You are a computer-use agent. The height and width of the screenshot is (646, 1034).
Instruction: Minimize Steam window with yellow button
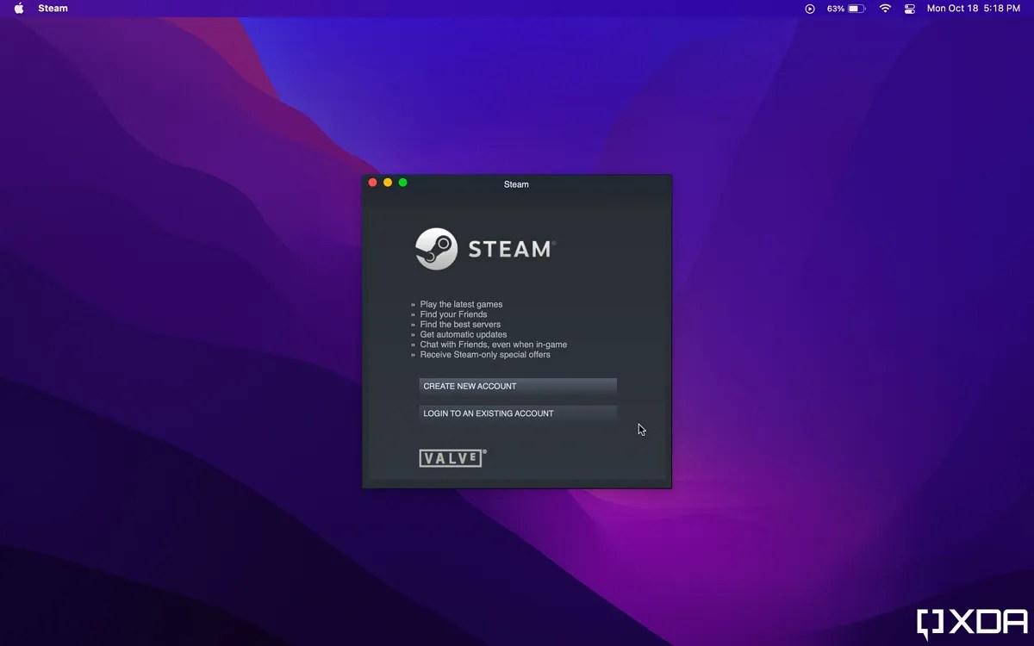[388, 183]
